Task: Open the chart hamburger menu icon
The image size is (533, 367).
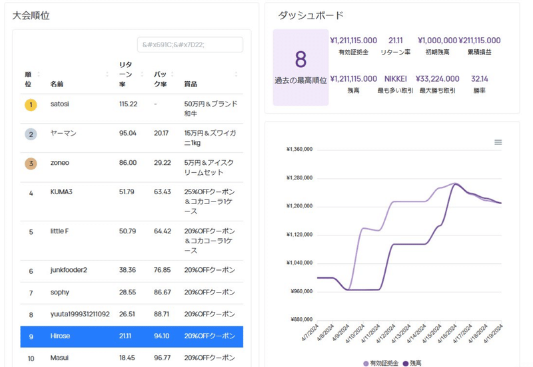Action: tap(498, 142)
